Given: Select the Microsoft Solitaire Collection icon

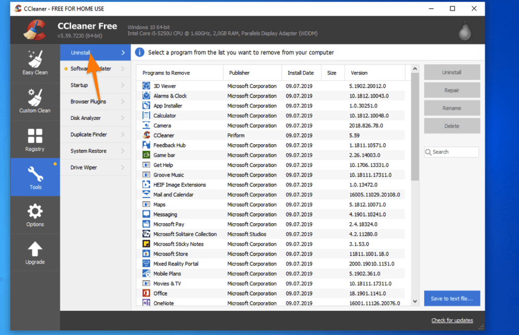Looking at the screenshot, I should coord(146,234).
